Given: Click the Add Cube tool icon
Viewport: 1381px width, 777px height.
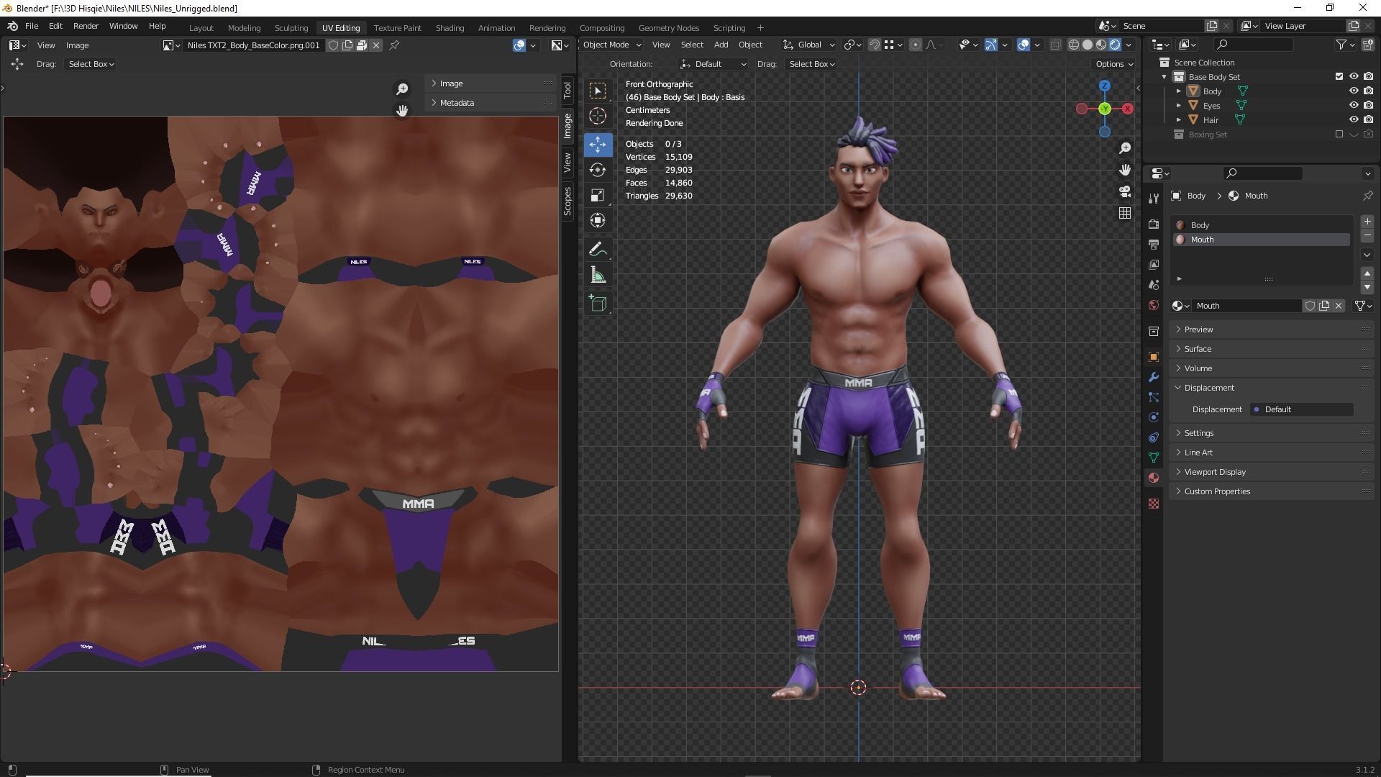Looking at the screenshot, I should (x=598, y=303).
